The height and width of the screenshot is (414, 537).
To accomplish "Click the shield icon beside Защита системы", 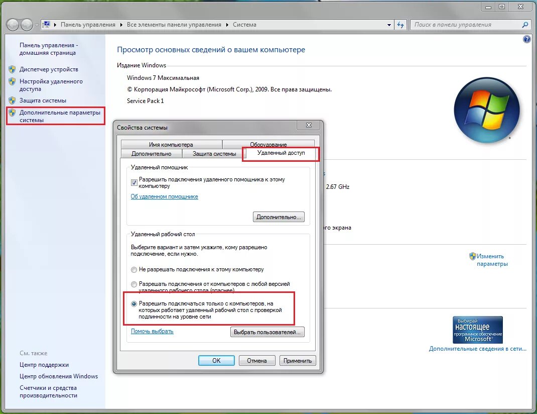I will [13, 100].
